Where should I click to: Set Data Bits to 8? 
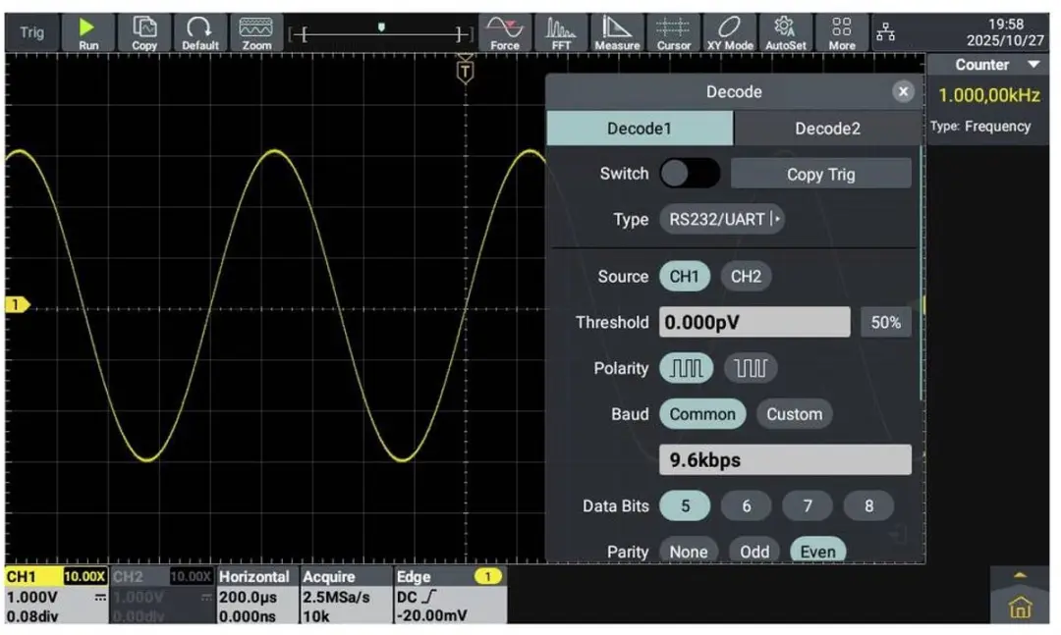(868, 505)
